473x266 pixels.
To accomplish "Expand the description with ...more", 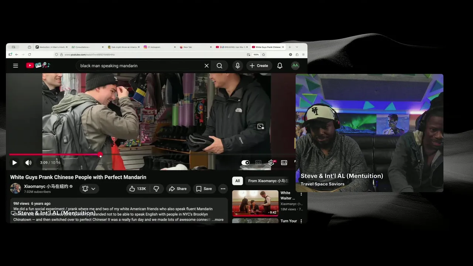I will [218, 220].
